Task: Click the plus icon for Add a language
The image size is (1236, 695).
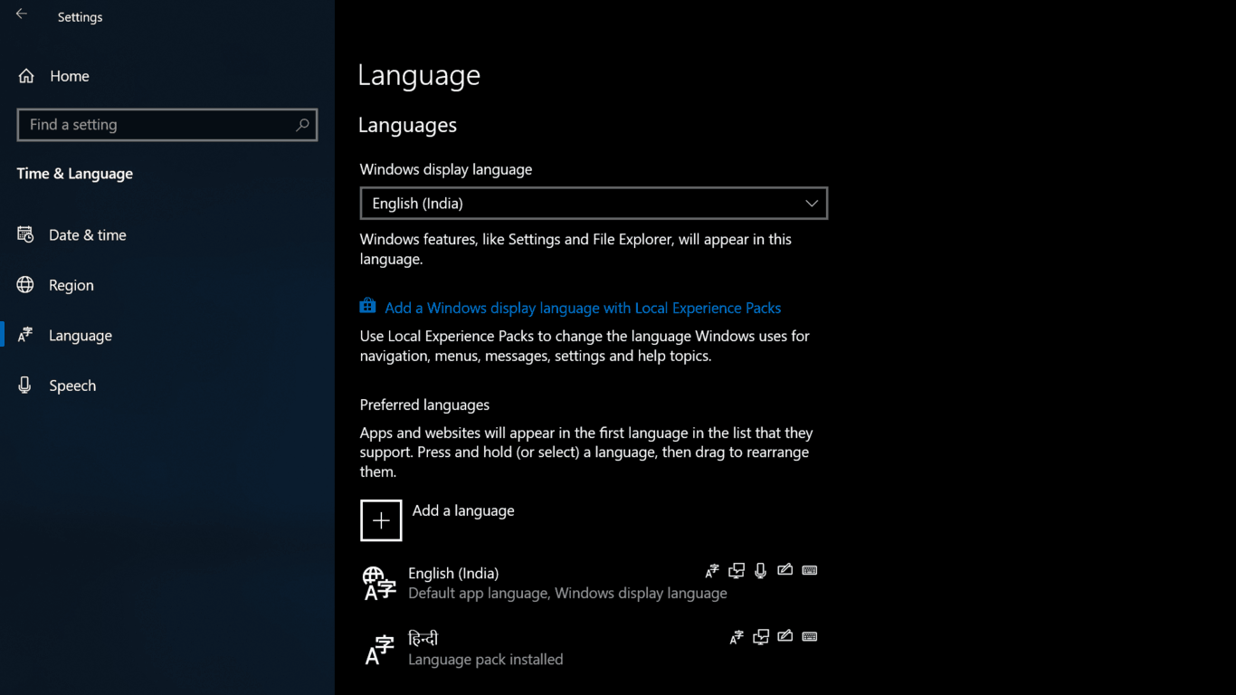Action: coord(381,520)
